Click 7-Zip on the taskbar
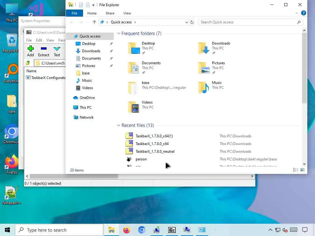 (172, 230)
